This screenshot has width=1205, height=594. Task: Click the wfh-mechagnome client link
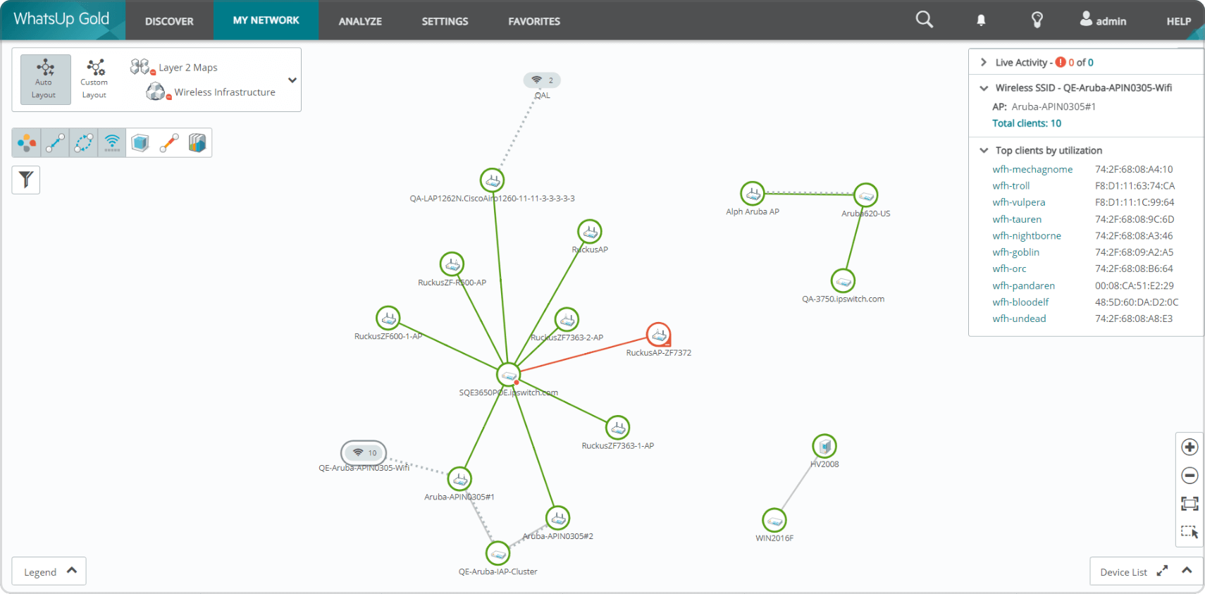(x=1032, y=170)
